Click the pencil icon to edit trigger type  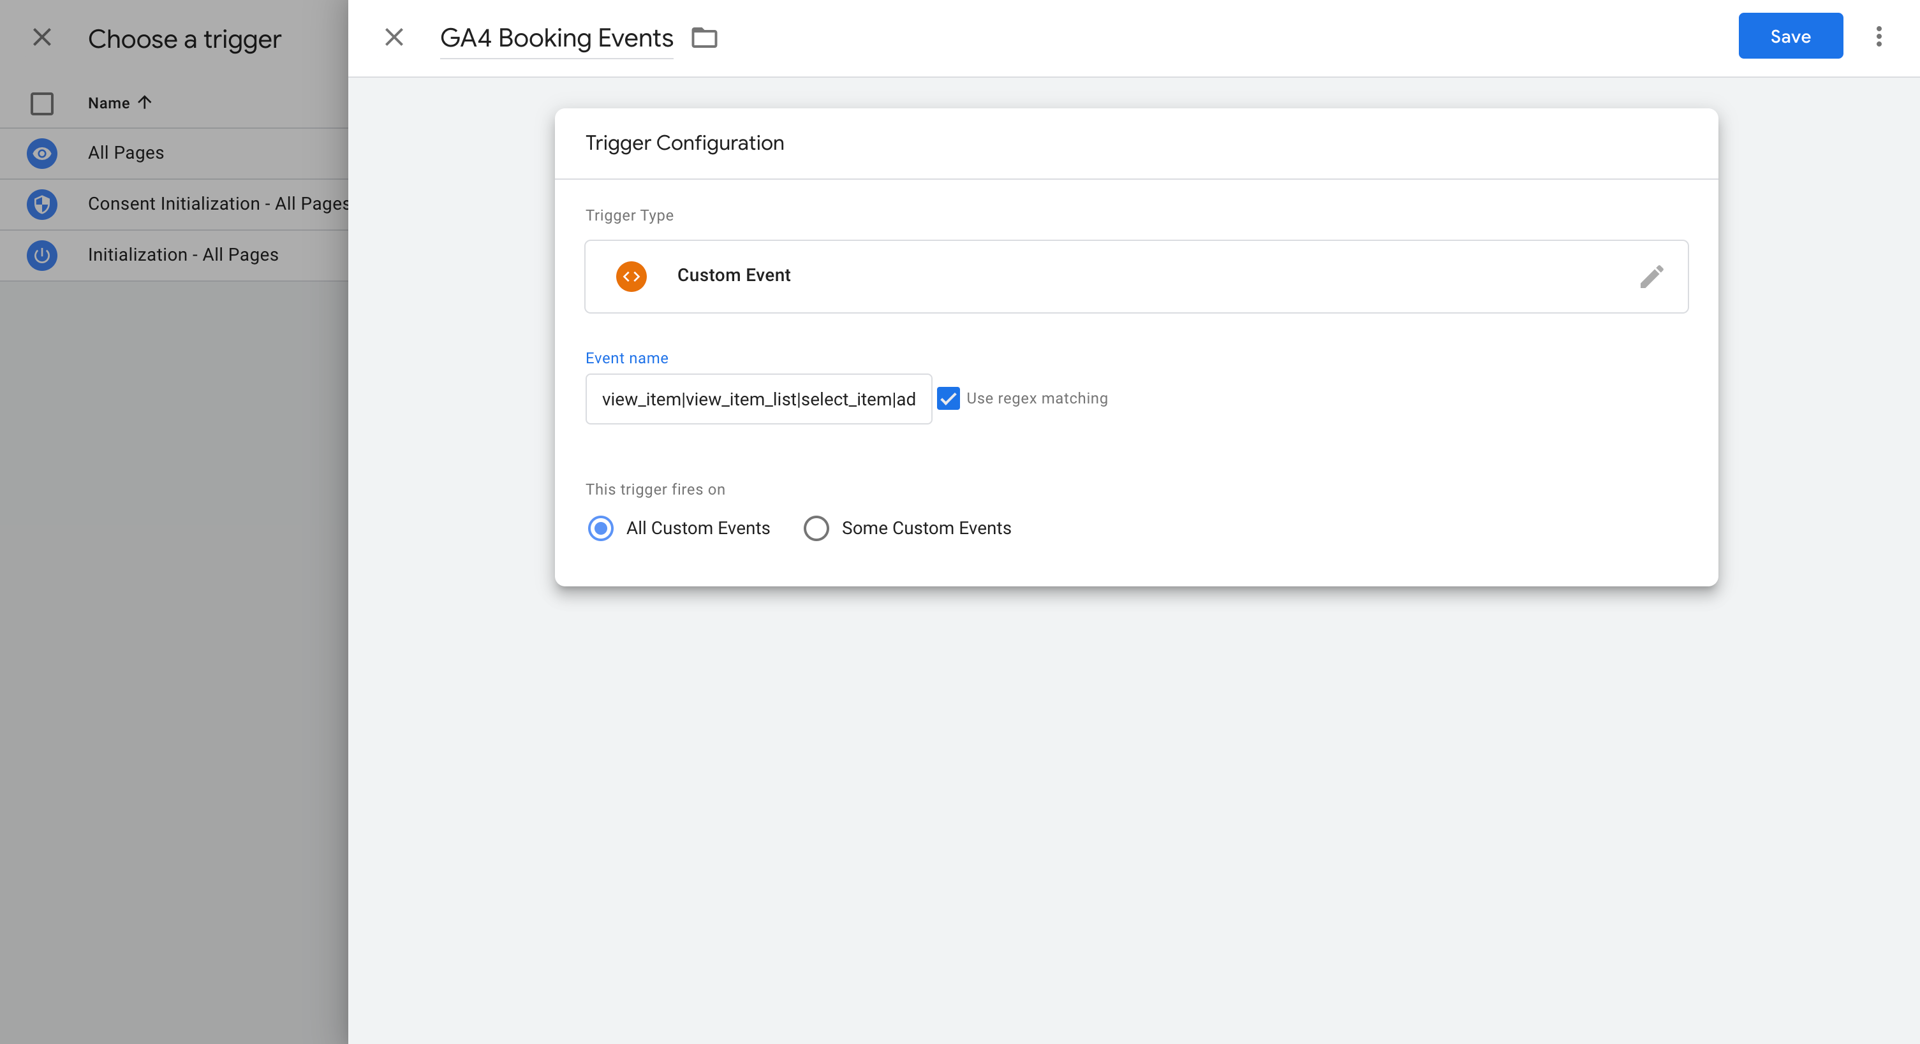pyautogui.click(x=1651, y=276)
